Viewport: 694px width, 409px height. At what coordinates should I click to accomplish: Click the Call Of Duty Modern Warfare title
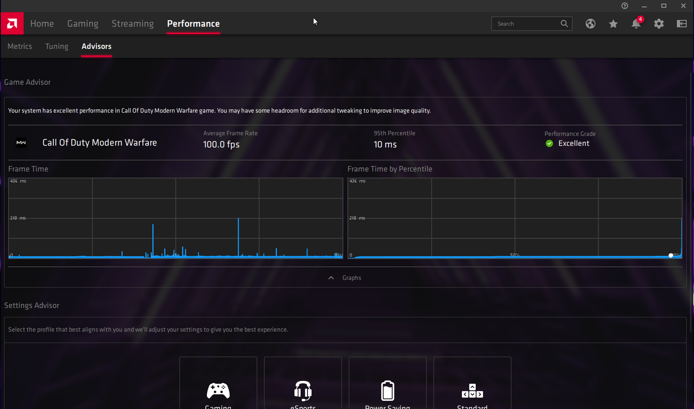(100, 142)
